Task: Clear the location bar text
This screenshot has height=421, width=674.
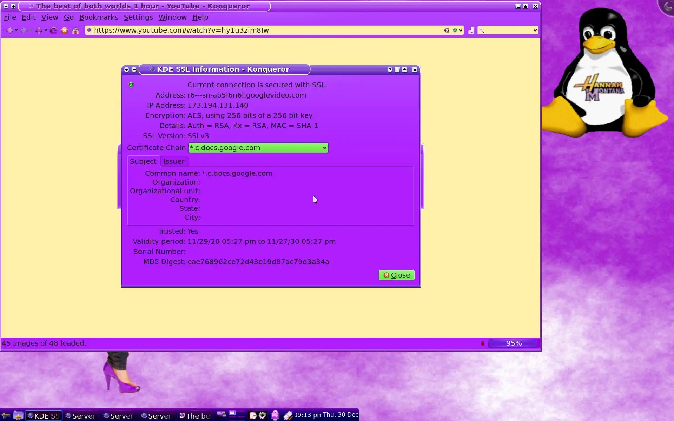Action: click(447, 31)
